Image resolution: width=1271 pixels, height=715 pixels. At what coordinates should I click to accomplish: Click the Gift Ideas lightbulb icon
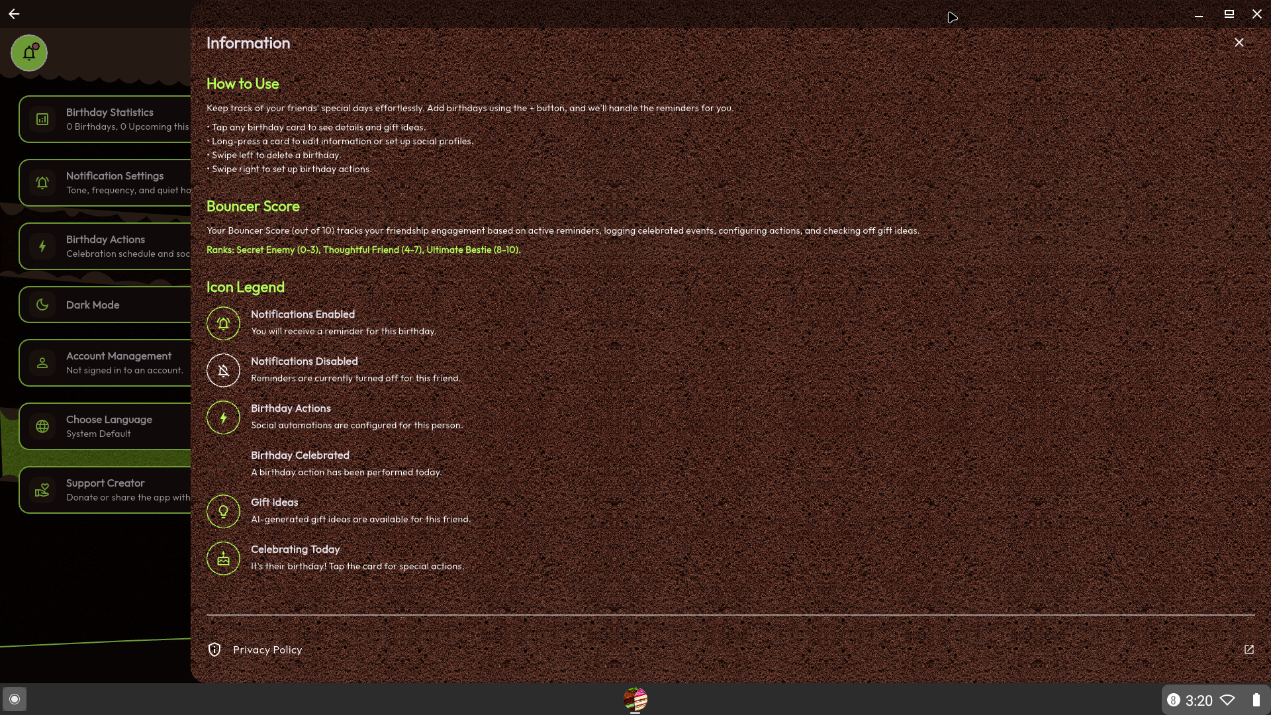pyautogui.click(x=223, y=511)
